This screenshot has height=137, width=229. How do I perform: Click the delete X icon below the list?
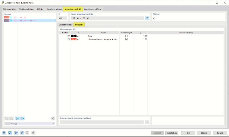click(x=53, y=118)
